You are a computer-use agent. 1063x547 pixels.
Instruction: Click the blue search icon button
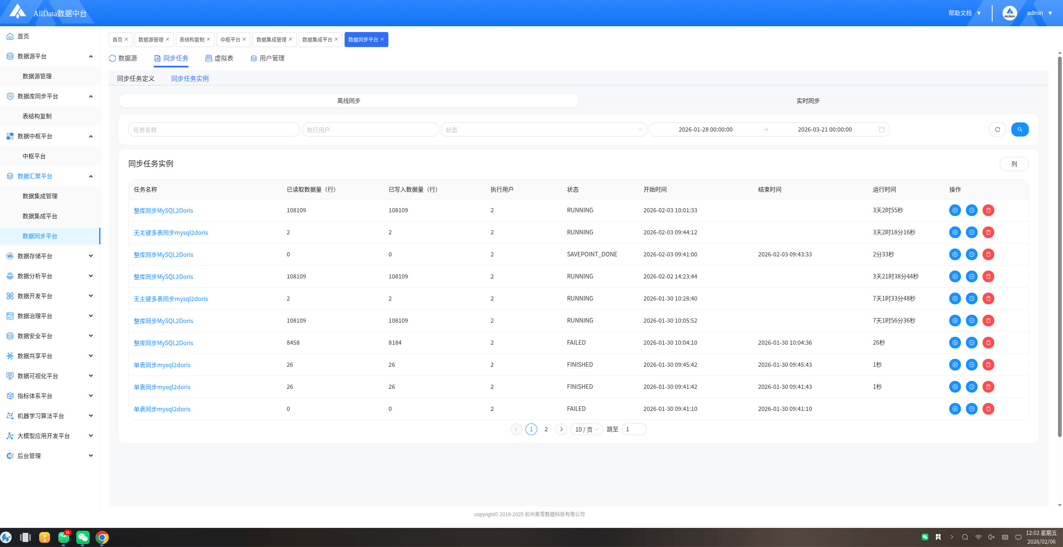pos(1020,129)
